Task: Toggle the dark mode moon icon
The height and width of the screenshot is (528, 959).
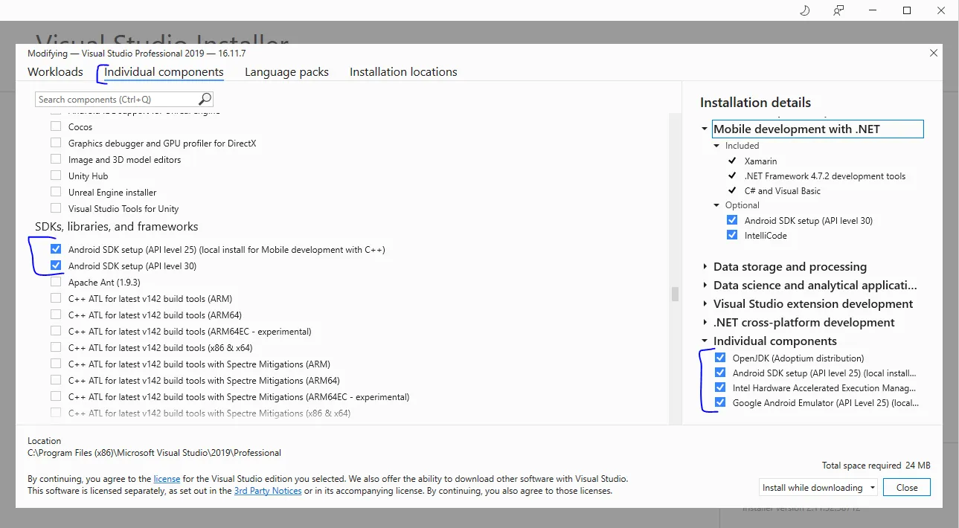Action: click(x=804, y=10)
